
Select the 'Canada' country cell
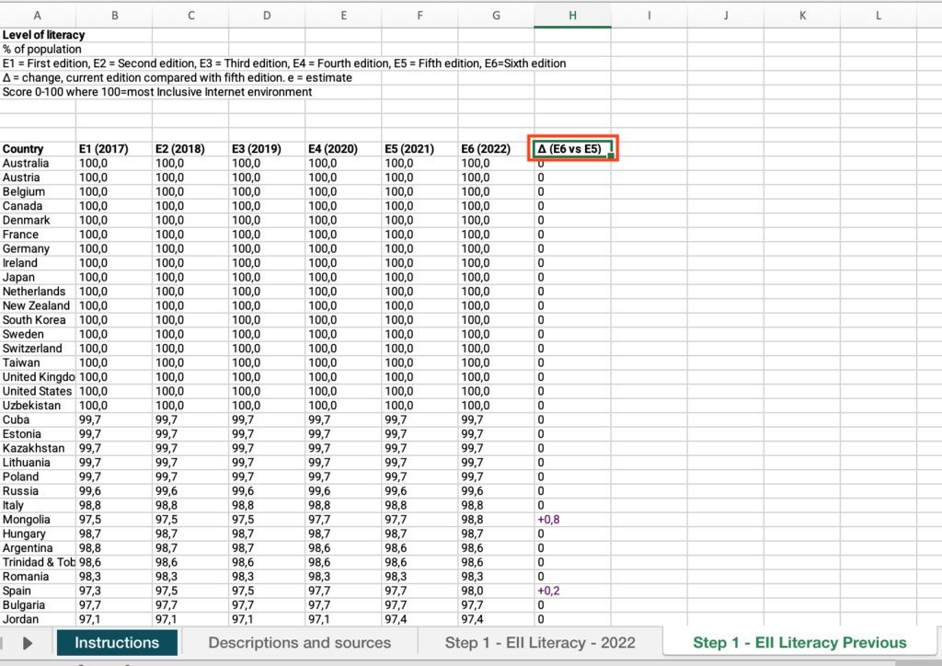(x=38, y=206)
